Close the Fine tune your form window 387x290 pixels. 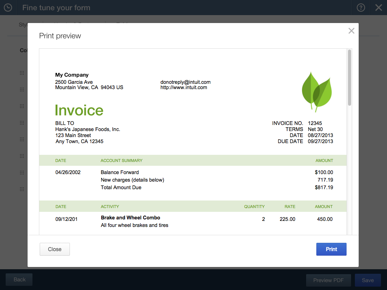378,8
